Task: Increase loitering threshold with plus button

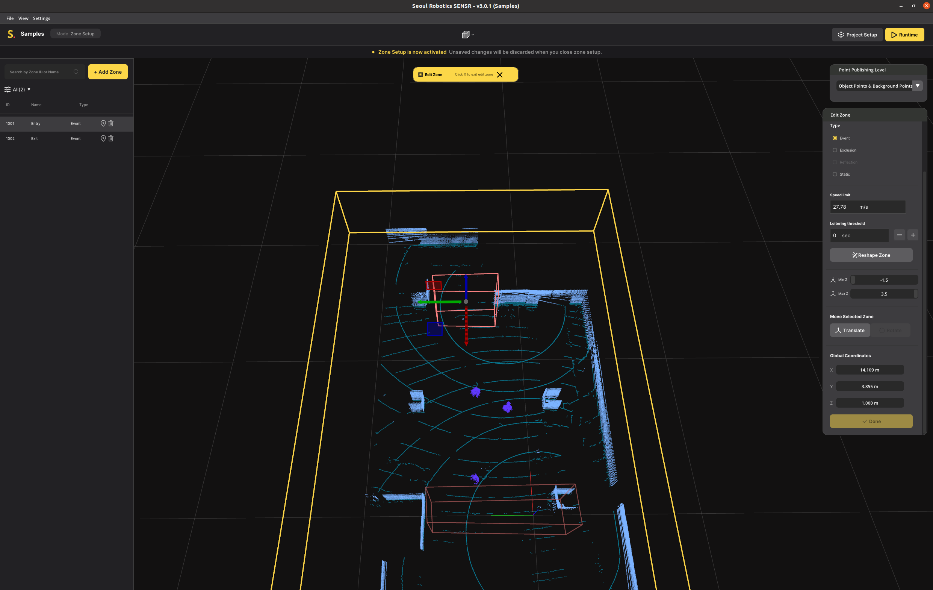Action: 913,235
